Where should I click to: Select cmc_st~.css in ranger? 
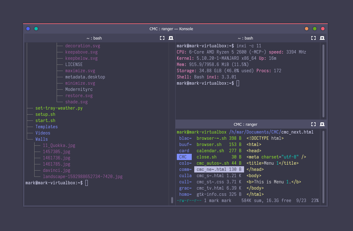(219, 182)
